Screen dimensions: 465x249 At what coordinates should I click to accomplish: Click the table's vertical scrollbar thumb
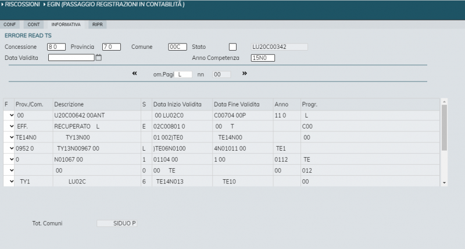pyautogui.click(x=445, y=128)
